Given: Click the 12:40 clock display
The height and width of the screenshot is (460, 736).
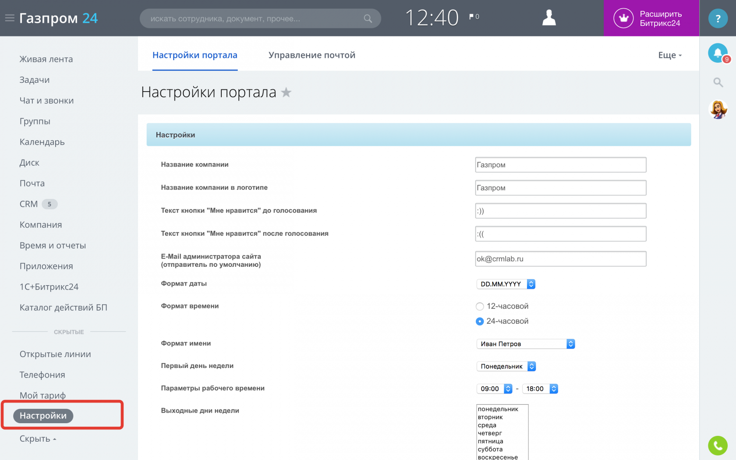Looking at the screenshot, I should pyautogui.click(x=432, y=18).
